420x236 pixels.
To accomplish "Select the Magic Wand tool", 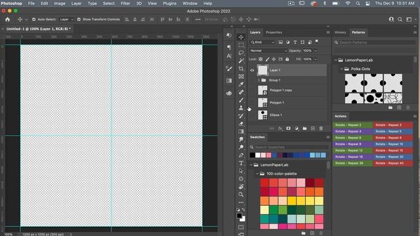I will [x=241, y=61].
